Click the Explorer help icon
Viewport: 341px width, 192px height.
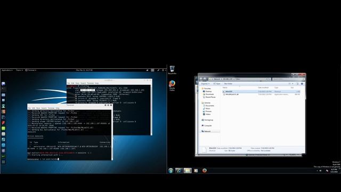pos(302,84)
